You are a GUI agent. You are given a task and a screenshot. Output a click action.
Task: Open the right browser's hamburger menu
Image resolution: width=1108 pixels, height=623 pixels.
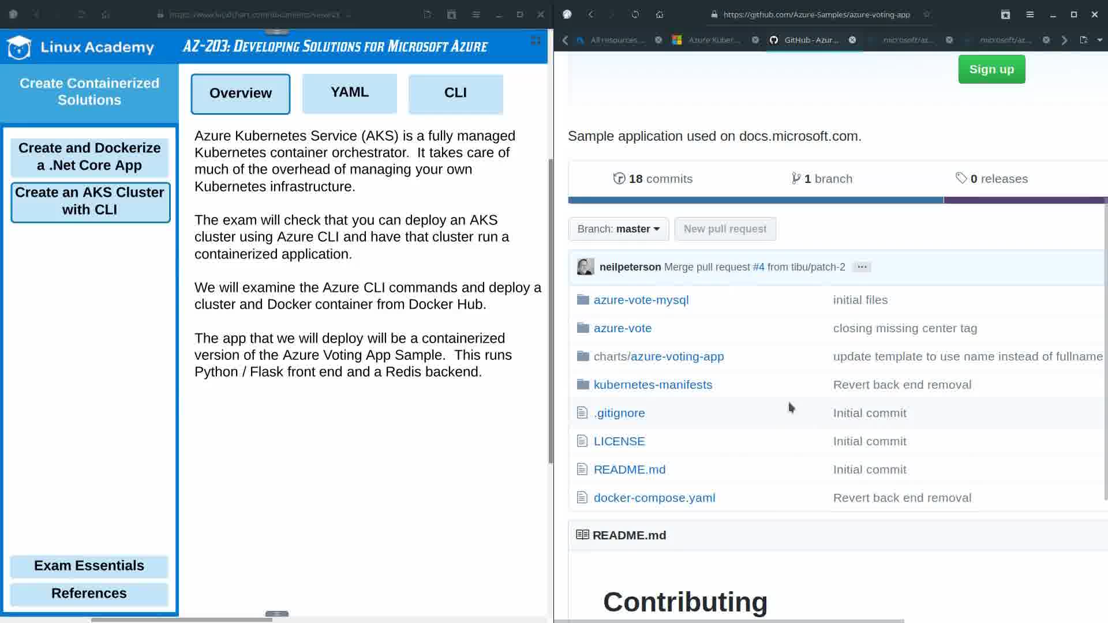(x=1030, y=14)
